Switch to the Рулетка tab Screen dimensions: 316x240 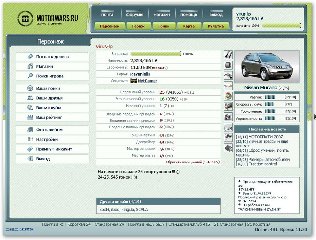(216, 26)
